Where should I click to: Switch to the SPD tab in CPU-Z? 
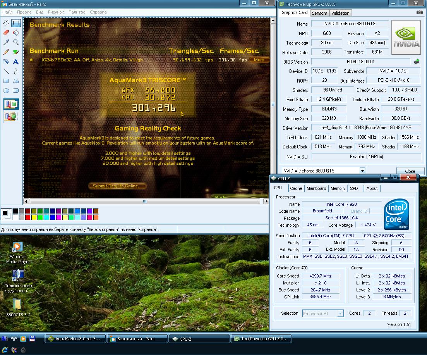(354, 188)
